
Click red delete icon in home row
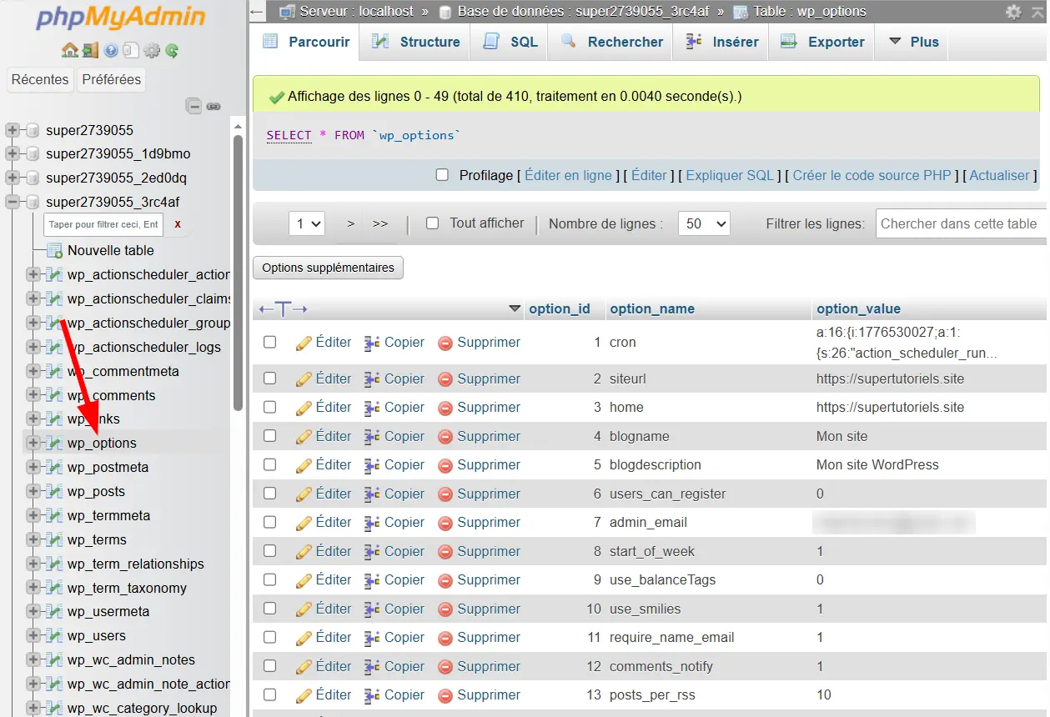[445, 408]
